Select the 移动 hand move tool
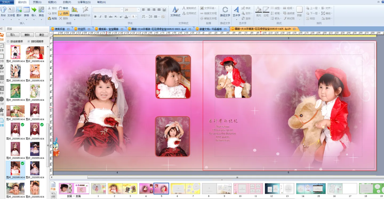This screenshot has width=384, height=199. tap(63, 8)
